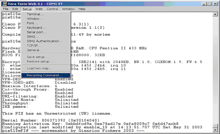Screen dimensions: 220x134
Task: Click the 'Maximum Interfaces:' line
Action: [29, 86]
